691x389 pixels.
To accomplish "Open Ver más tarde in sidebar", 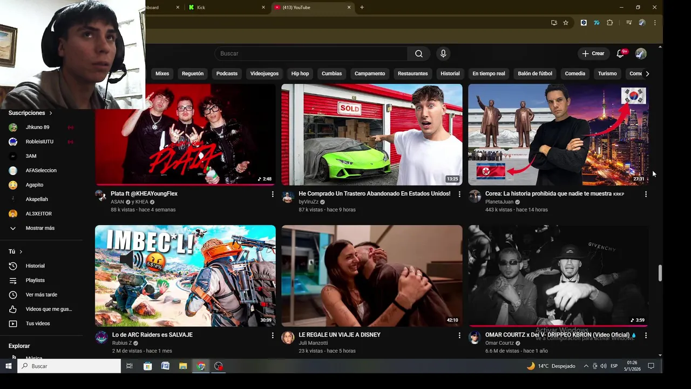I will [42, 294].
